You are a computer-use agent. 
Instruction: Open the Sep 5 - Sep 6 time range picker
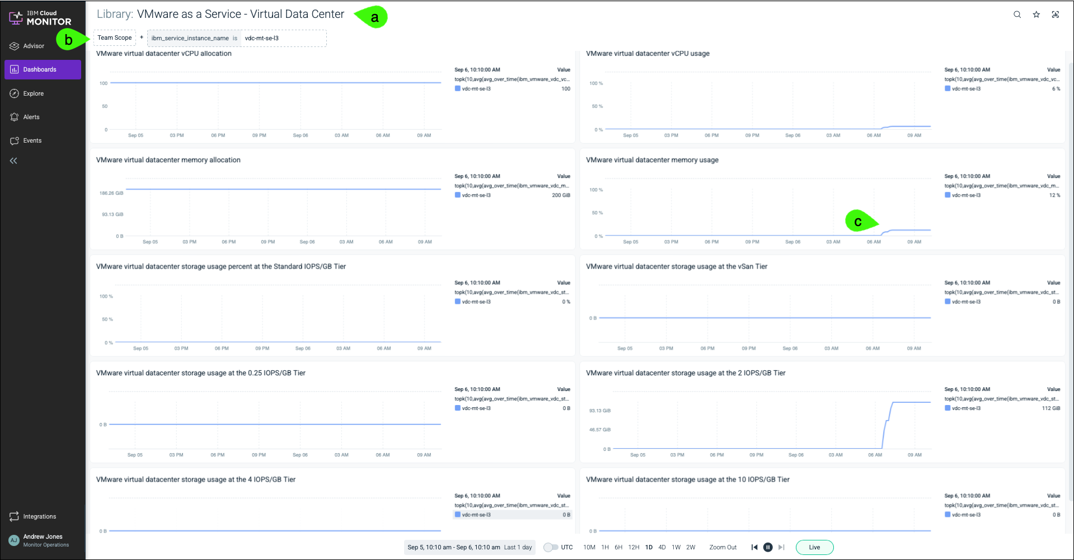470,547
